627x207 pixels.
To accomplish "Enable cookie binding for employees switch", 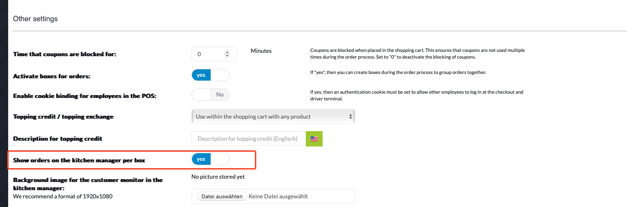I will tap(211, 95).
